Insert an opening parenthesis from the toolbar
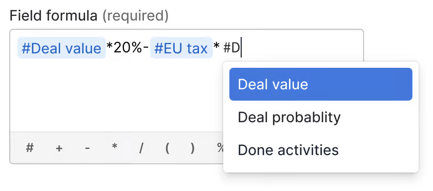The height and width of the screenshot is (191, 433). (167, 148)
